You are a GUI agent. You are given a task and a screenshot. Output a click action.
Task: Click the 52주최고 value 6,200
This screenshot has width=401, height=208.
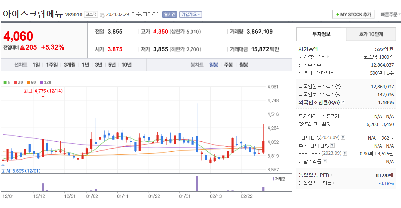tap(372, 124)
